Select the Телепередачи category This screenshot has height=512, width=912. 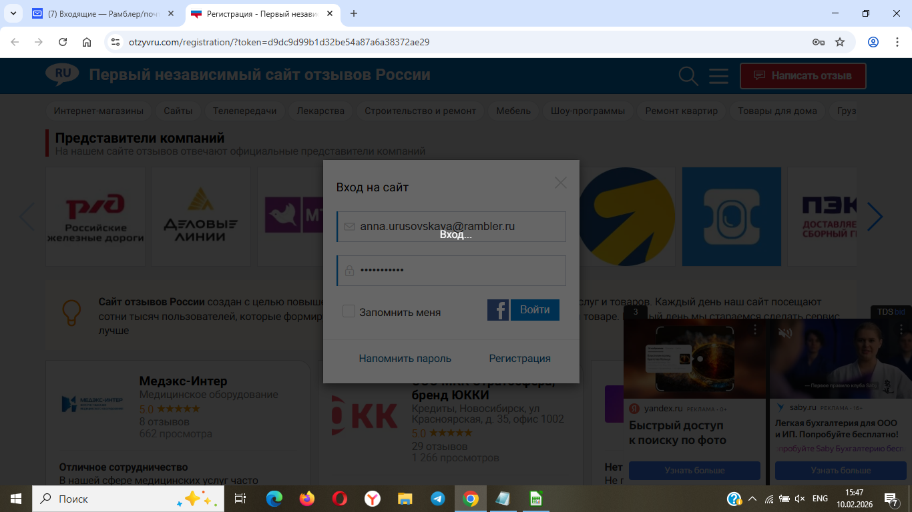[245, 111]
